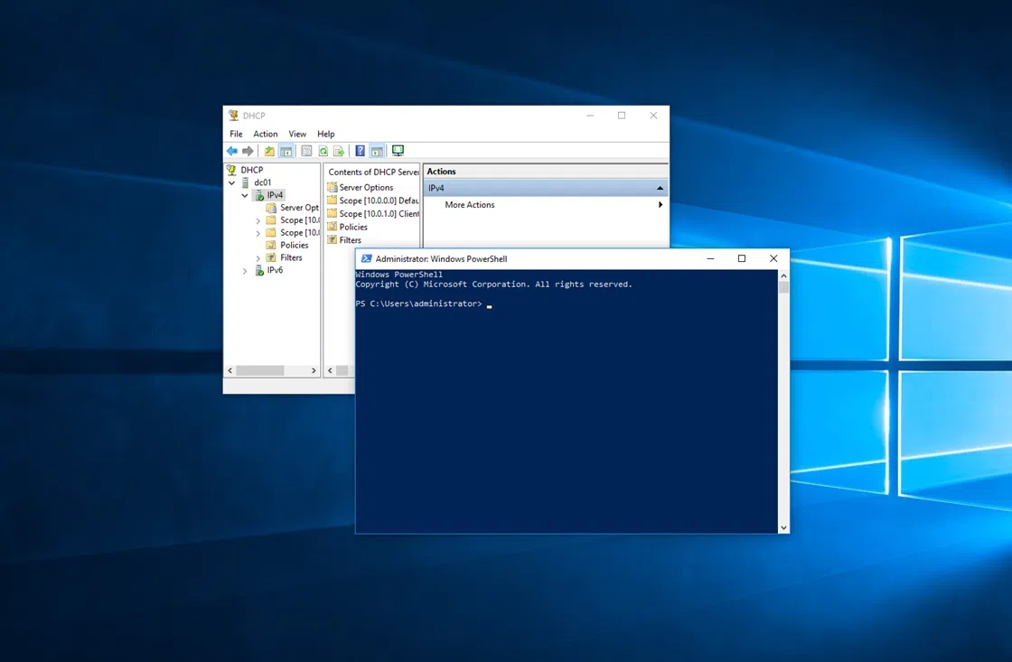Image resolution: width=1012 pixels, height=662 pixels.
Task: Open the View menu
Action: pos(296,134)
